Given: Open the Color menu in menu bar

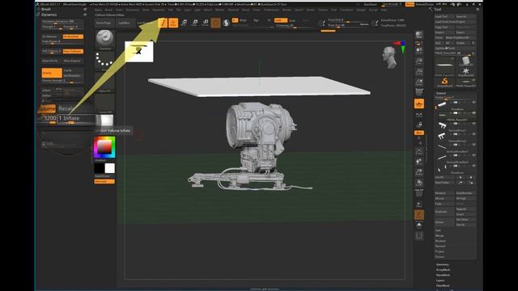Looking at the screenshot, I should coord(119,10).
